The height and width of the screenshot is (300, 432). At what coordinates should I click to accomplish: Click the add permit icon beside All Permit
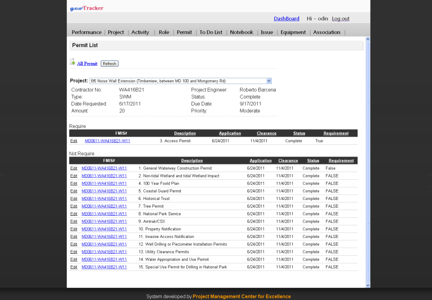click(x=72, y=62)
